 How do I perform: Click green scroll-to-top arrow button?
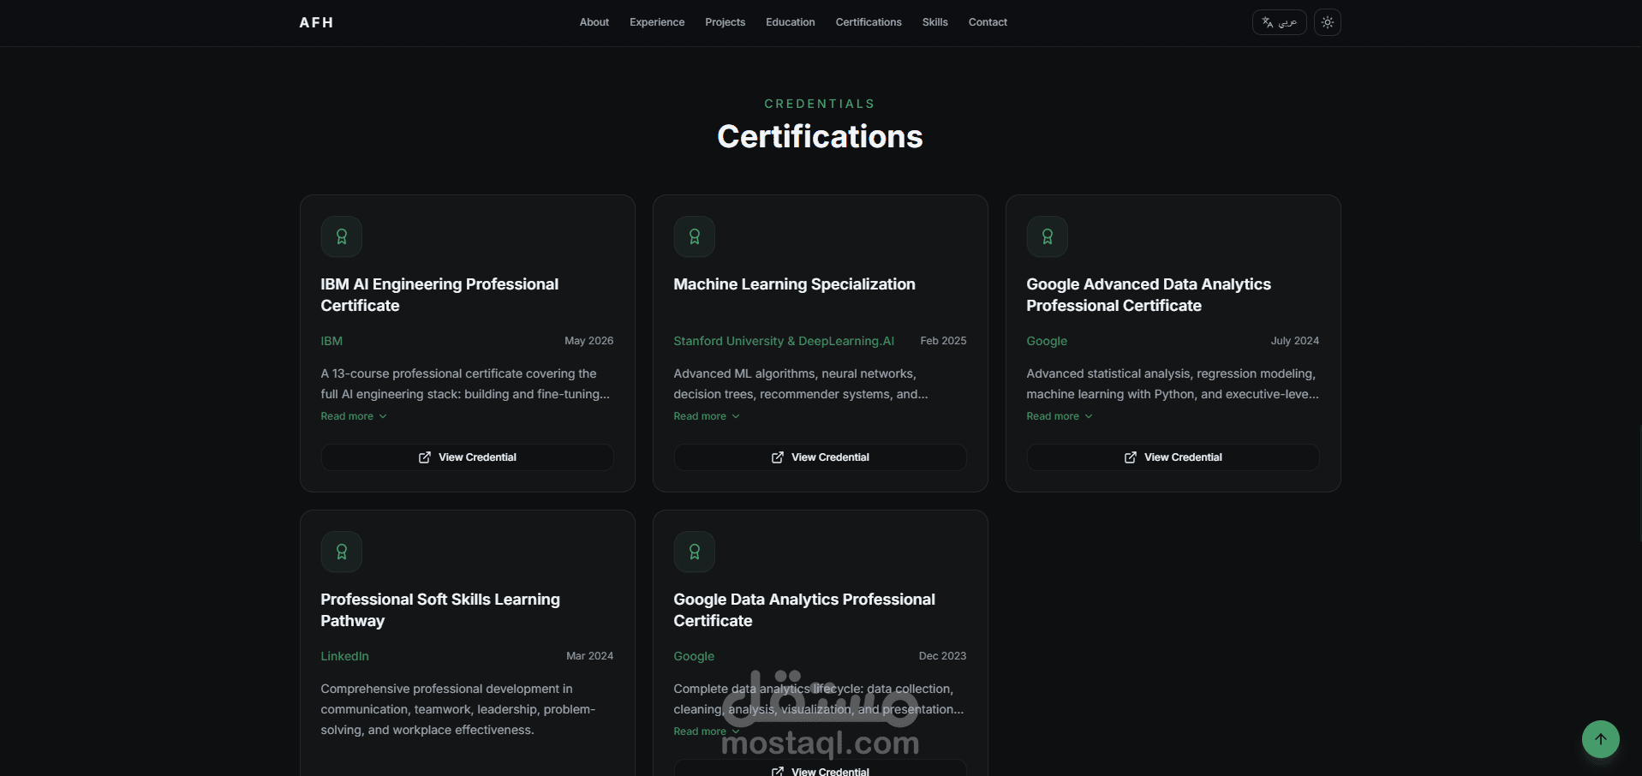[1600, 739]
